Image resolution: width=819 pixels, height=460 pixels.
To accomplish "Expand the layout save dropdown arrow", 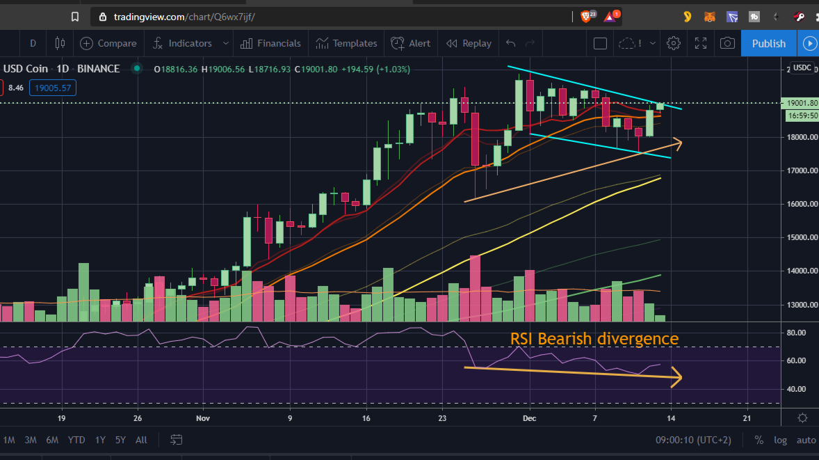I will pyautogui.click(x=652, y=43).
